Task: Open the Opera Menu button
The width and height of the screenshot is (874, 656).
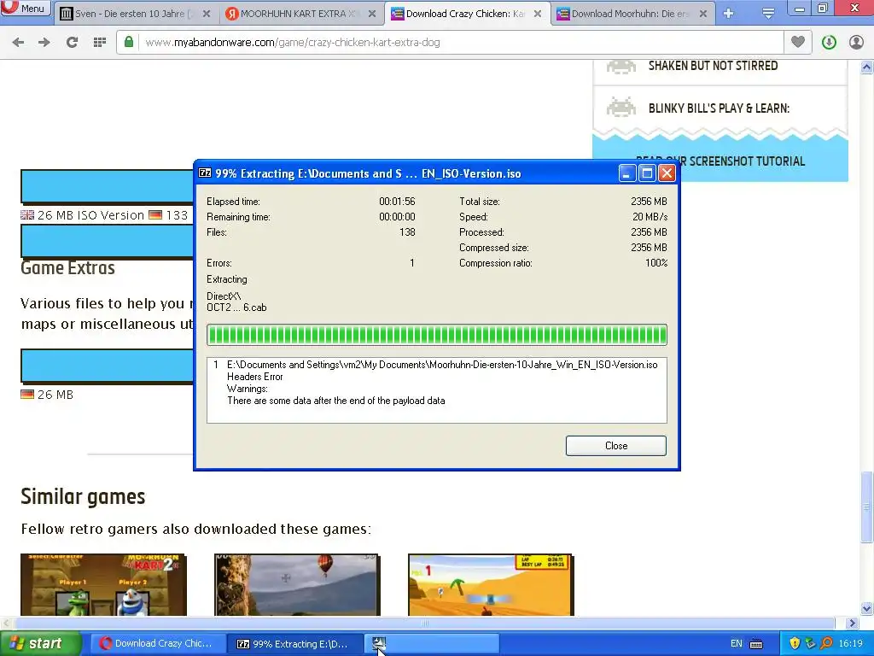Action: (25, 8)
